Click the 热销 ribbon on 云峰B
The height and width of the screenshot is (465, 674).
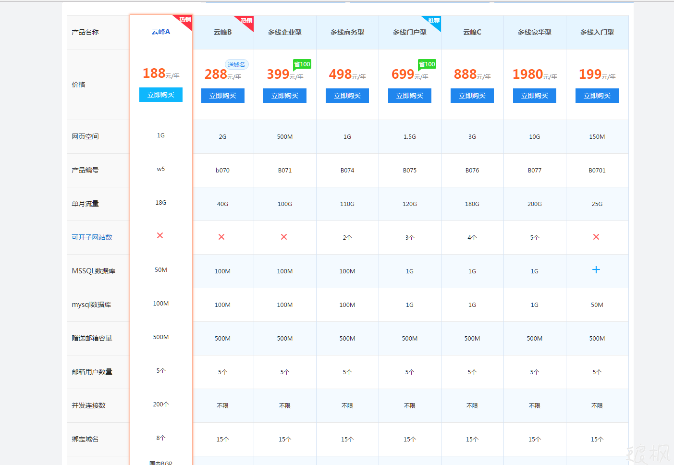pyautogui.click(x=246, y=21)
